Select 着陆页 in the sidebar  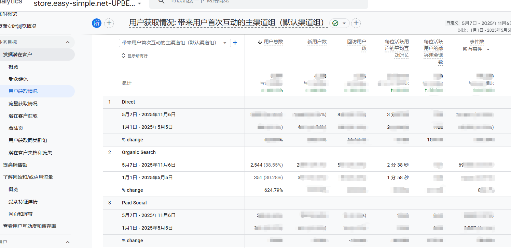tap(16, 128)
